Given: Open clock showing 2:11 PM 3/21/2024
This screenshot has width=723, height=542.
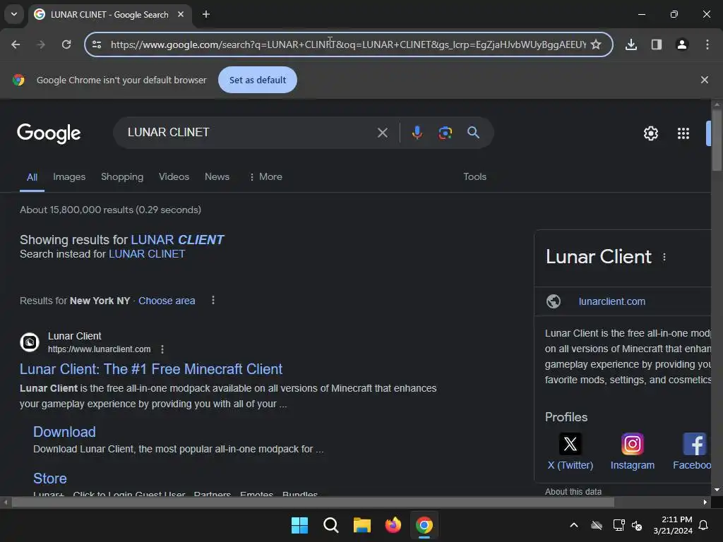Looking at the screenshot, I should (x=673, y=525).
